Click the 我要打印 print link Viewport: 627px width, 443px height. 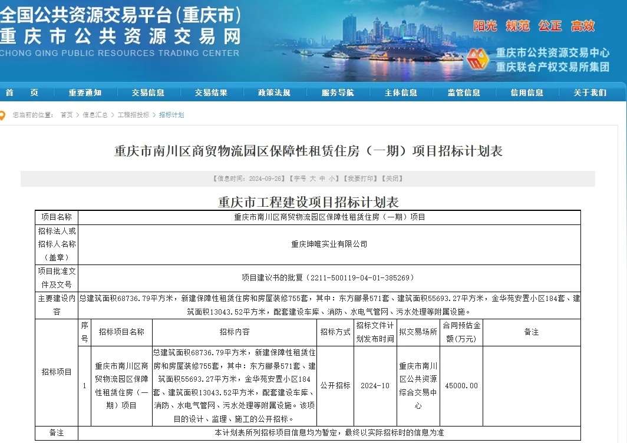[x=360, y=178]
